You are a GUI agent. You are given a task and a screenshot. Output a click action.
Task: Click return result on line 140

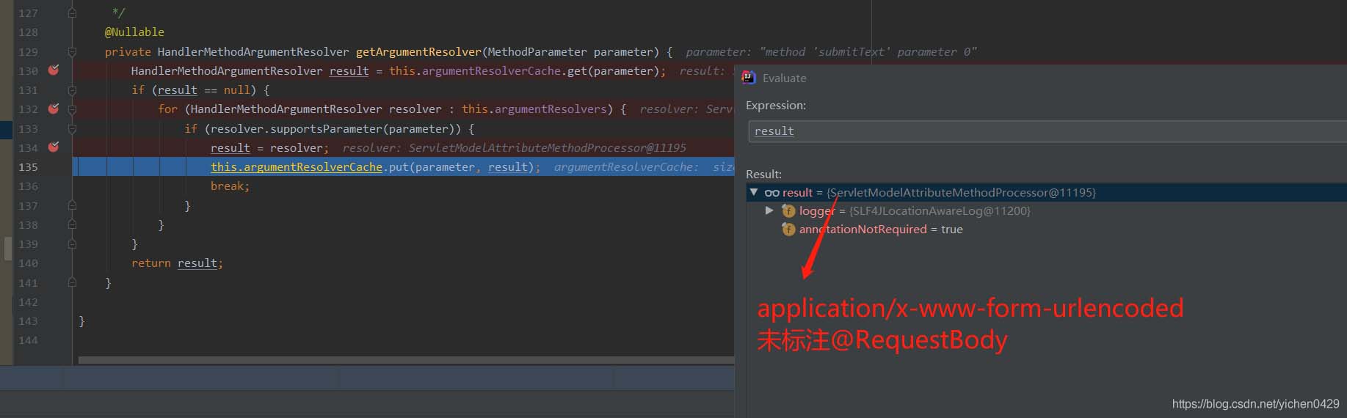pos(176,263)
